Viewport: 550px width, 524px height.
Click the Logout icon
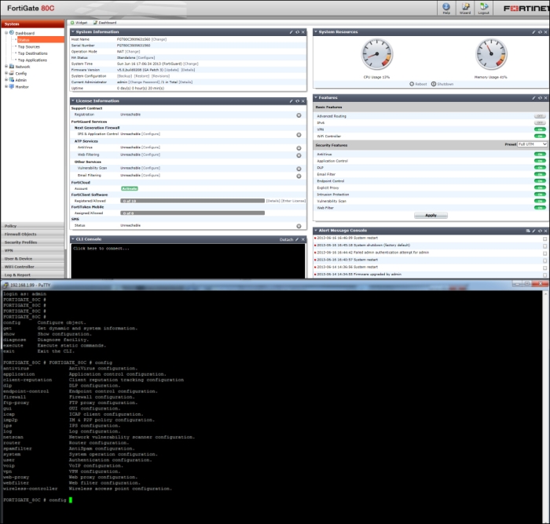(484, 7)
